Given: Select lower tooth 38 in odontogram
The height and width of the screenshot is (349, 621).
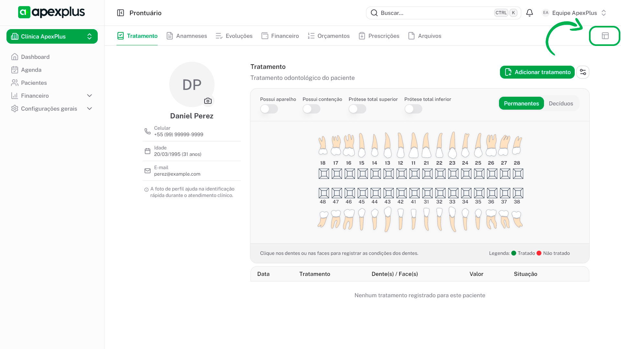Looking at the screenshot, I should 517,219.
